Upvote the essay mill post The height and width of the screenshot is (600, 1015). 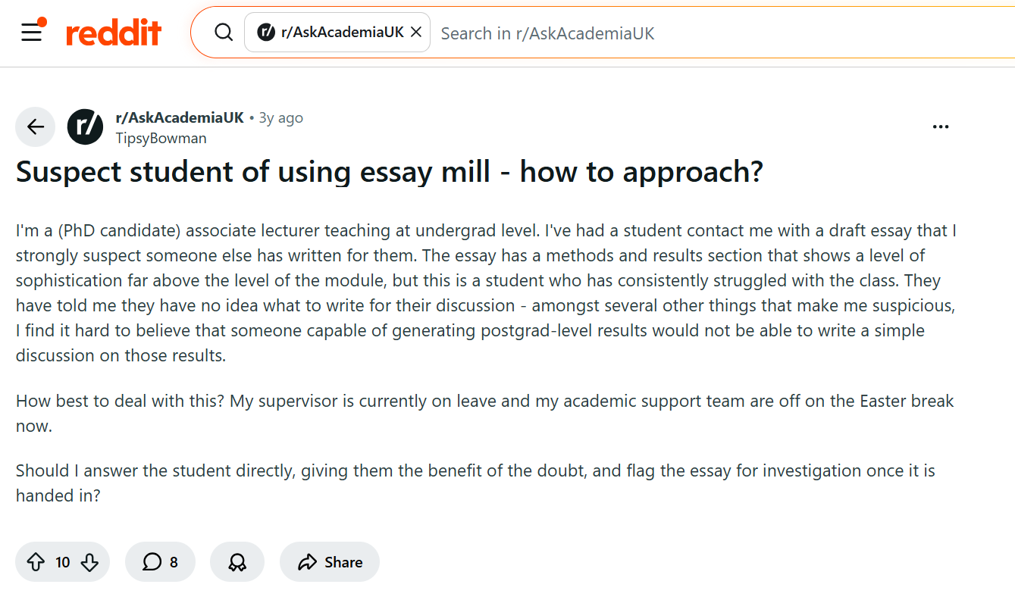pyautogui.click(x=36, y=562)
